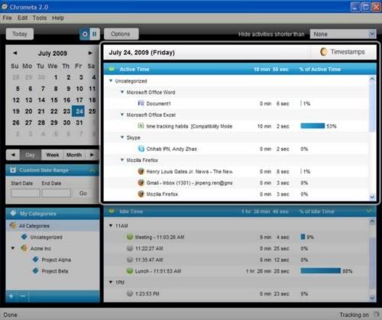Pause tracking with the pause button
Viewport: 382px width, 320px height.
point(95,34)
